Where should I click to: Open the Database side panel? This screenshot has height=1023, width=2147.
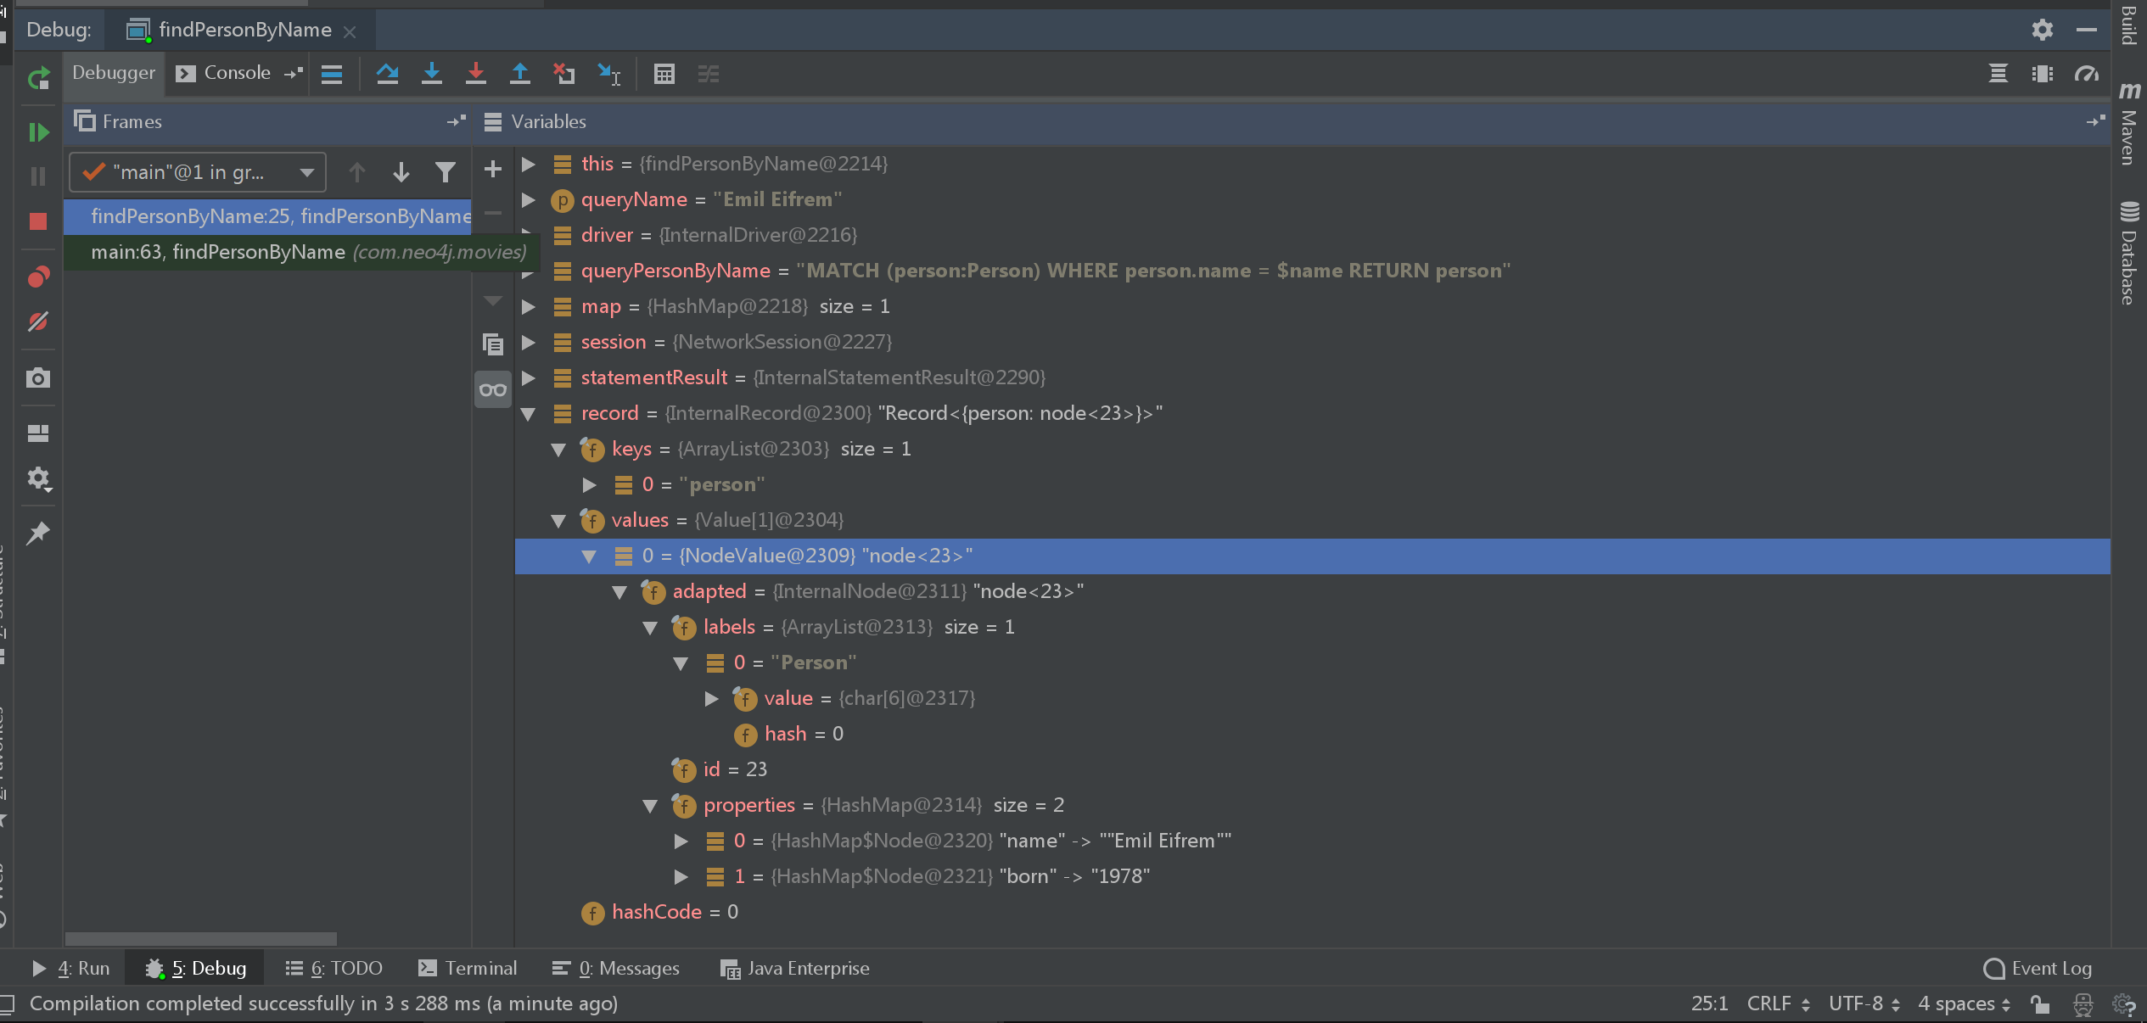click(2129, 253)
